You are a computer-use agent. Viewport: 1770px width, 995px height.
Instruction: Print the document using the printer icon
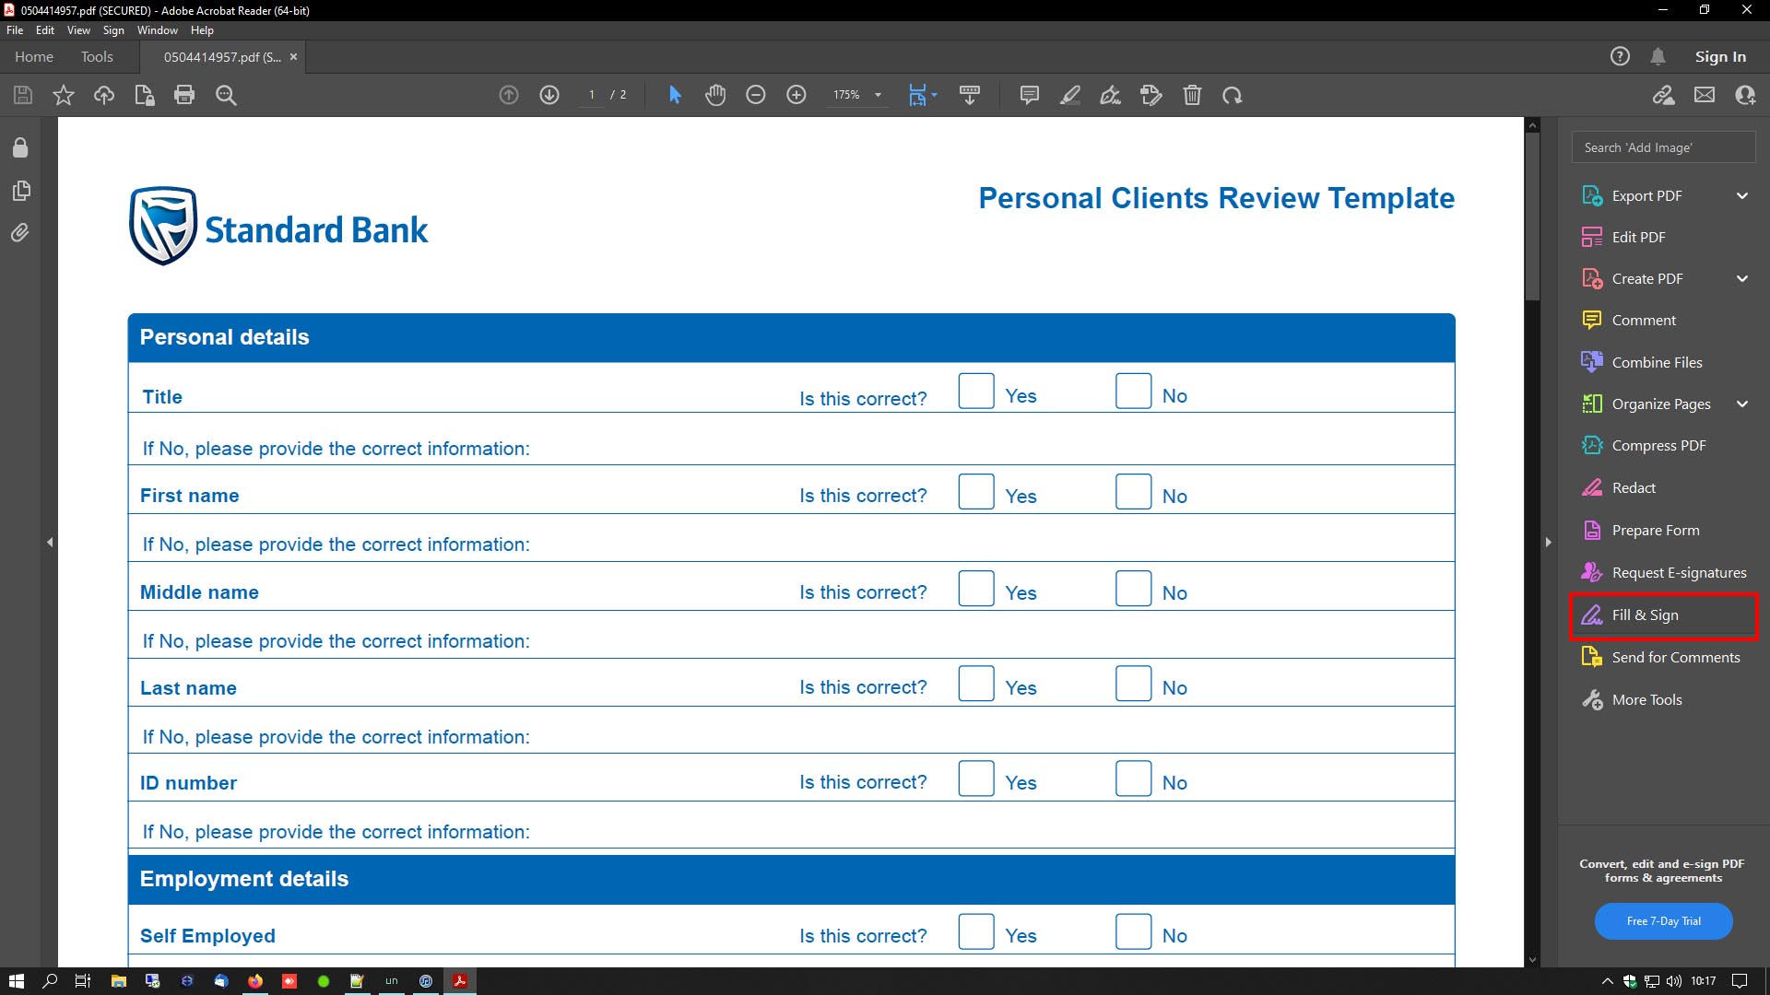(x=184, y=95)
